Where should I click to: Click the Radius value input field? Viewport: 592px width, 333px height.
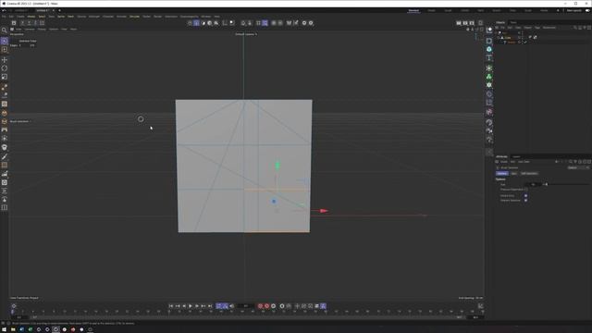point(533,185)
